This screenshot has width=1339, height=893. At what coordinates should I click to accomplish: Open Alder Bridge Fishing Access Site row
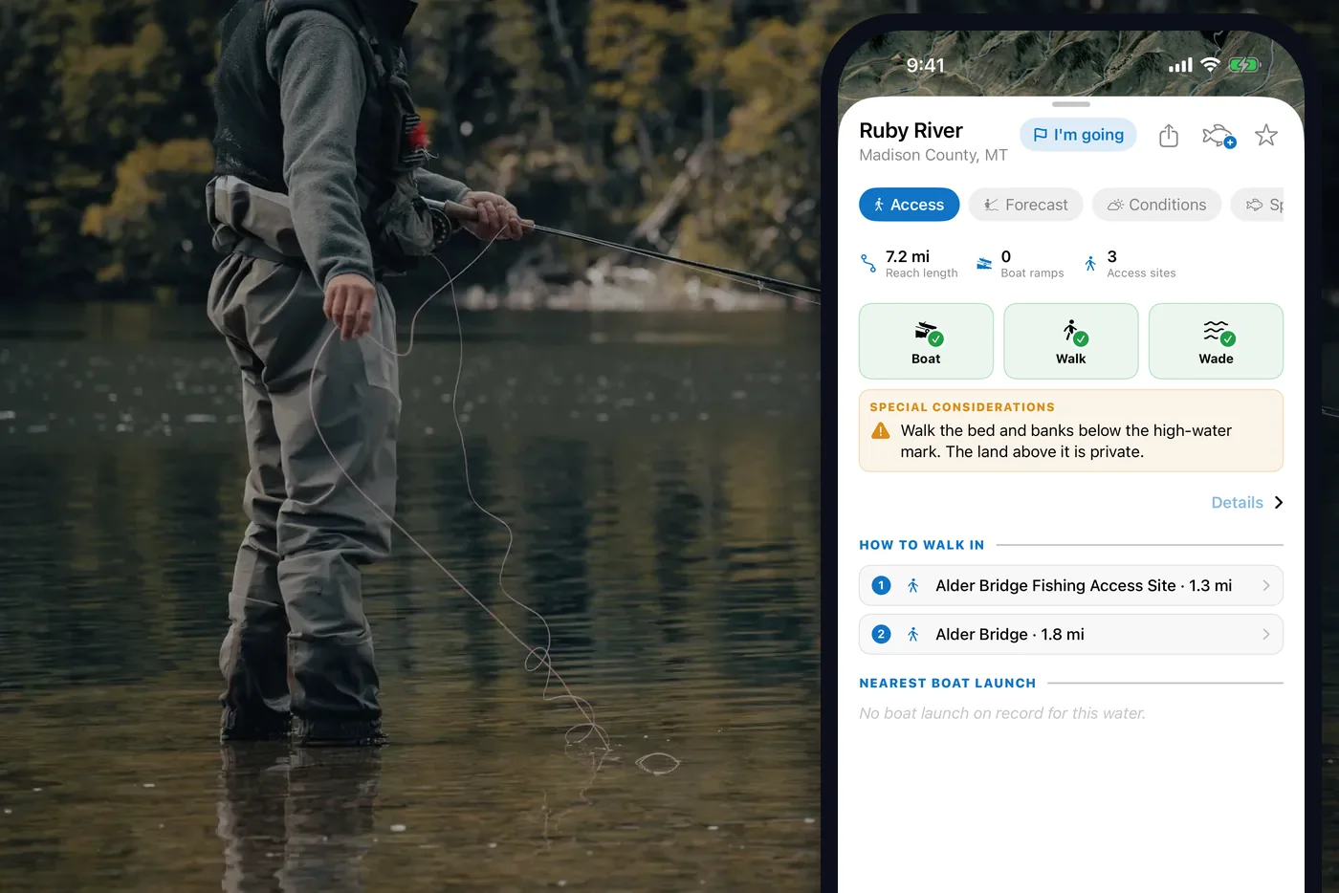coord(1071,586)
